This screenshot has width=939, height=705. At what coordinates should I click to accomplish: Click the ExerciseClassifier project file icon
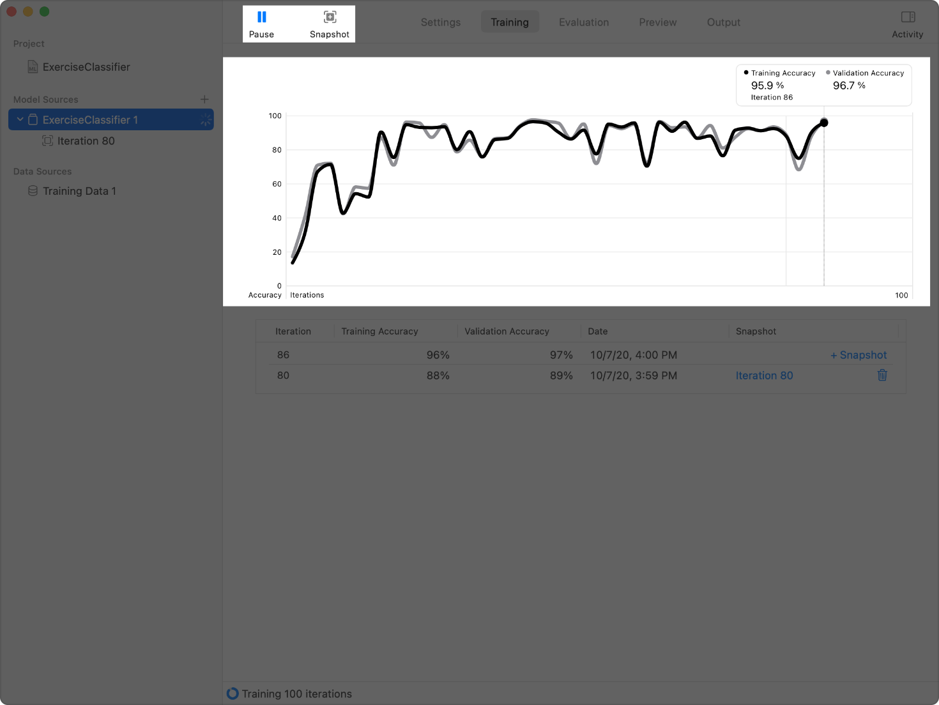[x=33, y=67]
